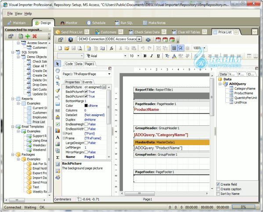Toggle the LargeDesignHeight False checkbox
Image resolution: width=263 pixels, height=212 pixels.
[x=86, y=143]
